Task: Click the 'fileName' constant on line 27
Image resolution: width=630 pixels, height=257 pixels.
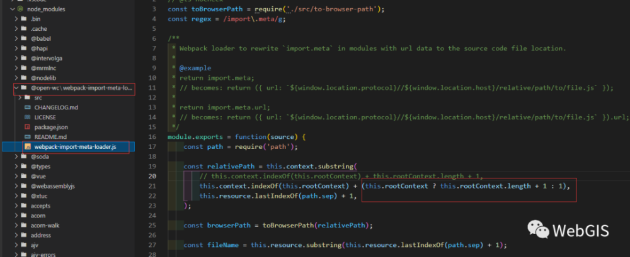Action: point(223,245)
